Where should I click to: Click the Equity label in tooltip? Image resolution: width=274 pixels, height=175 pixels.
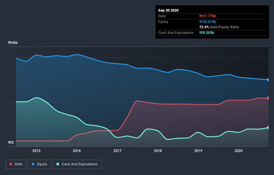163,22
